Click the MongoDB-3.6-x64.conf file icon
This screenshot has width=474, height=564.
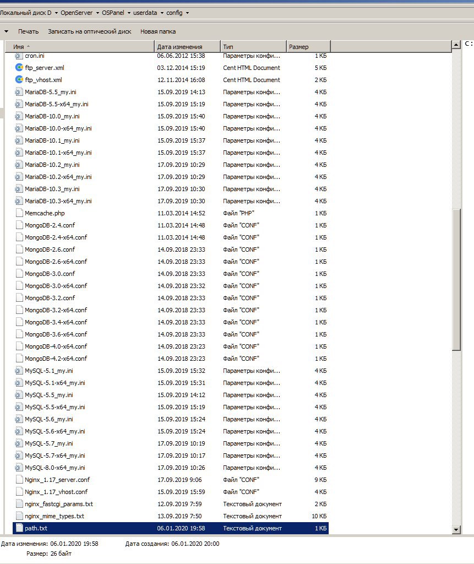pos(19,334)
